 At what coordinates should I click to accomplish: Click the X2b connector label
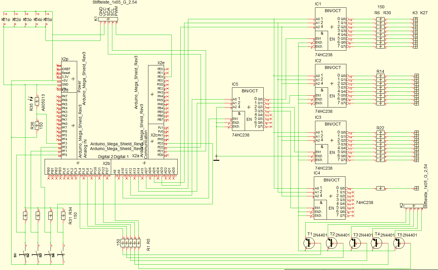point(106,163)
